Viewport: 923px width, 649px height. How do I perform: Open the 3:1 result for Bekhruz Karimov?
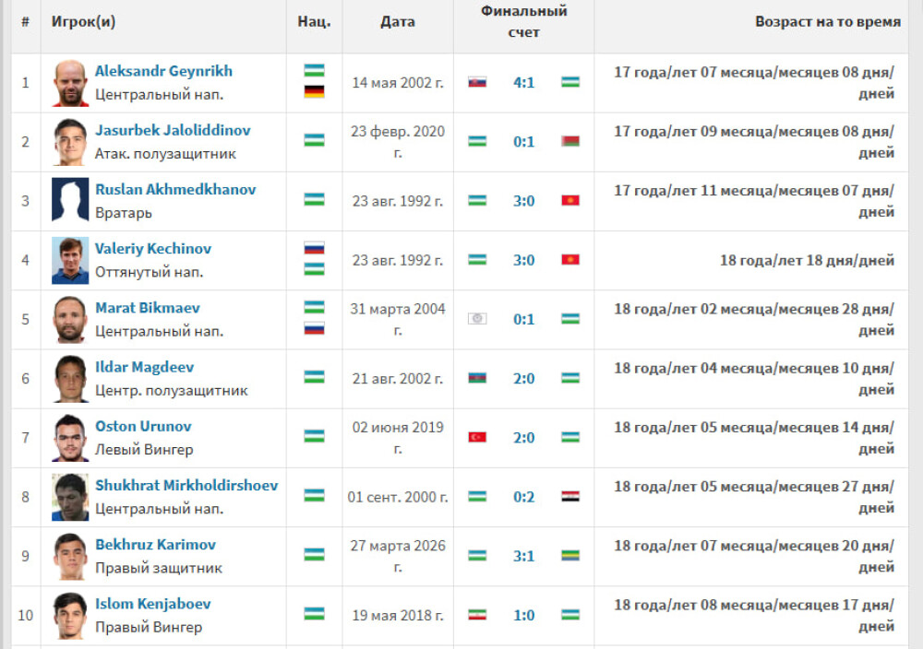(524, 556)
